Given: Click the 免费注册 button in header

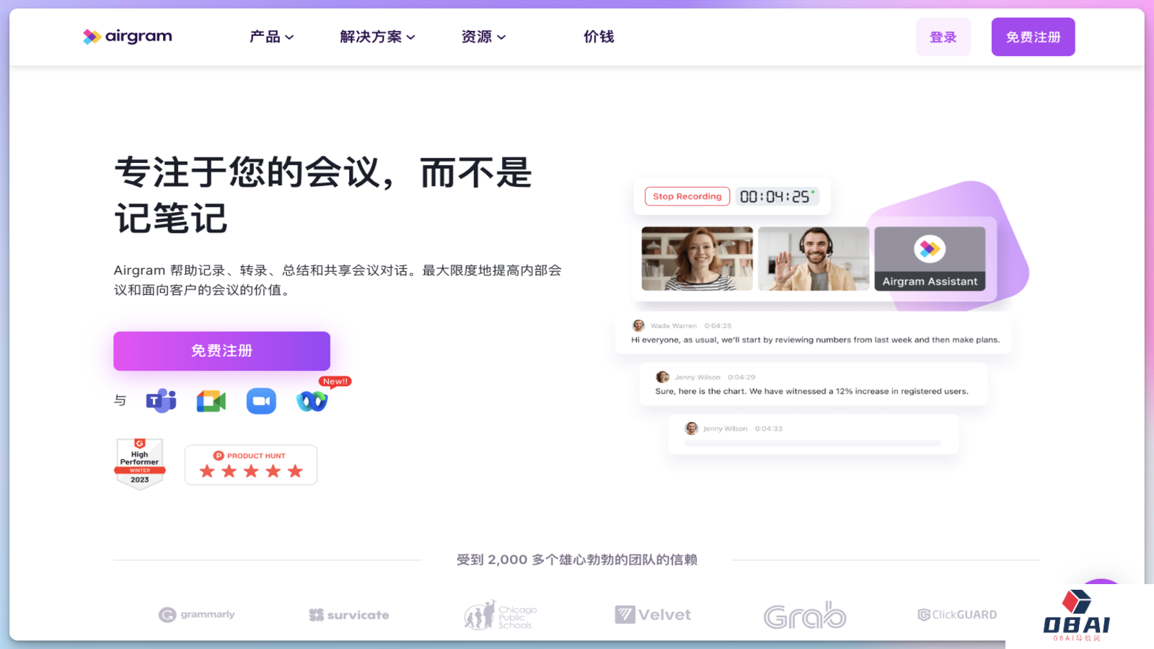Looking at the screenshot, I should point(1033,37).
